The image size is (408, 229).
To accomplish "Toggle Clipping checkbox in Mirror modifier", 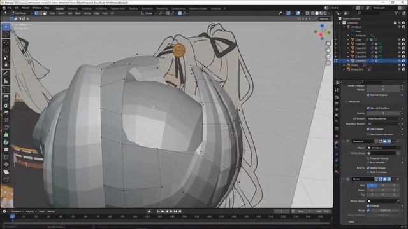I will pos(368,205).
